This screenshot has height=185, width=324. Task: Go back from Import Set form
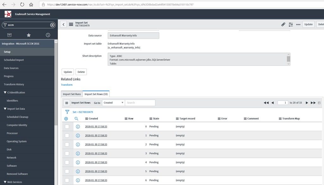pos(63,24)
